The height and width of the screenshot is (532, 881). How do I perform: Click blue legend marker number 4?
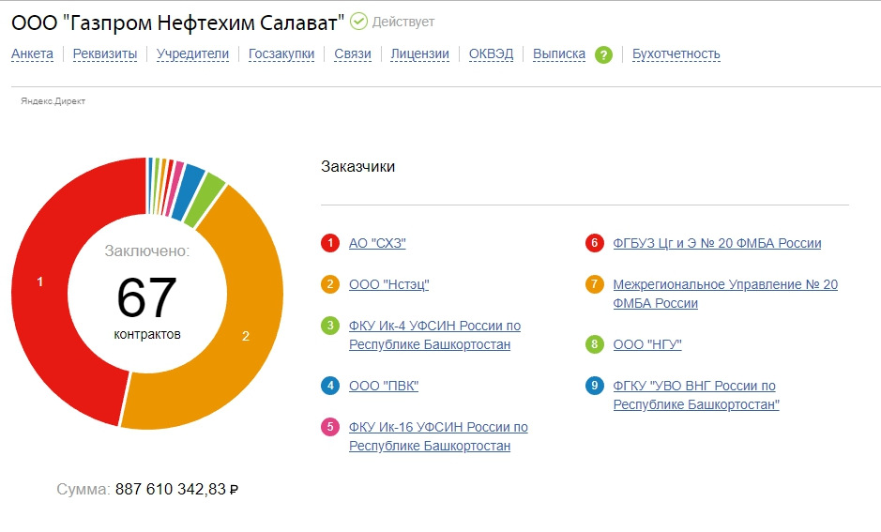coord(330,386)
